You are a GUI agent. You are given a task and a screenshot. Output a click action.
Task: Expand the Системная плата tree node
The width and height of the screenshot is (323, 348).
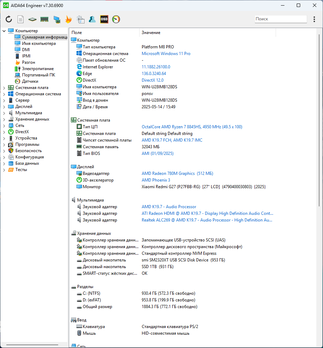pos(4,88)
